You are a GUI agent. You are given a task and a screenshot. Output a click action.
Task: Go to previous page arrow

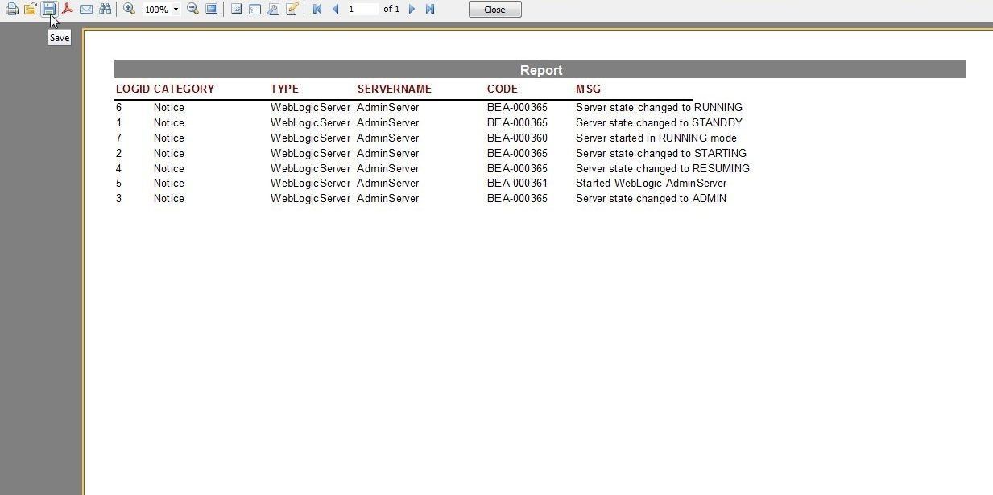pos(335,10)
